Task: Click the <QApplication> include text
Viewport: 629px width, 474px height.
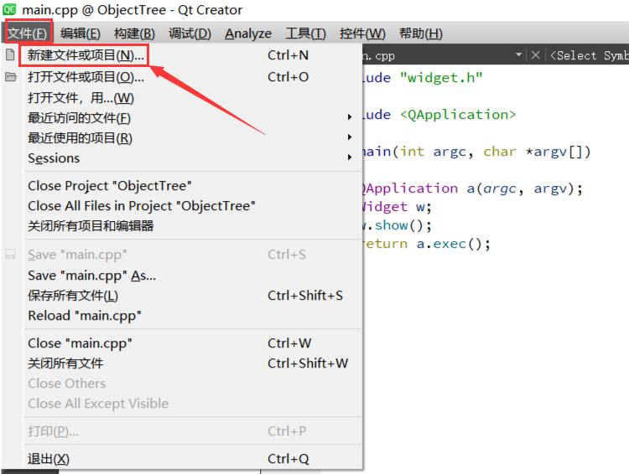Action: tap(458, 115)
